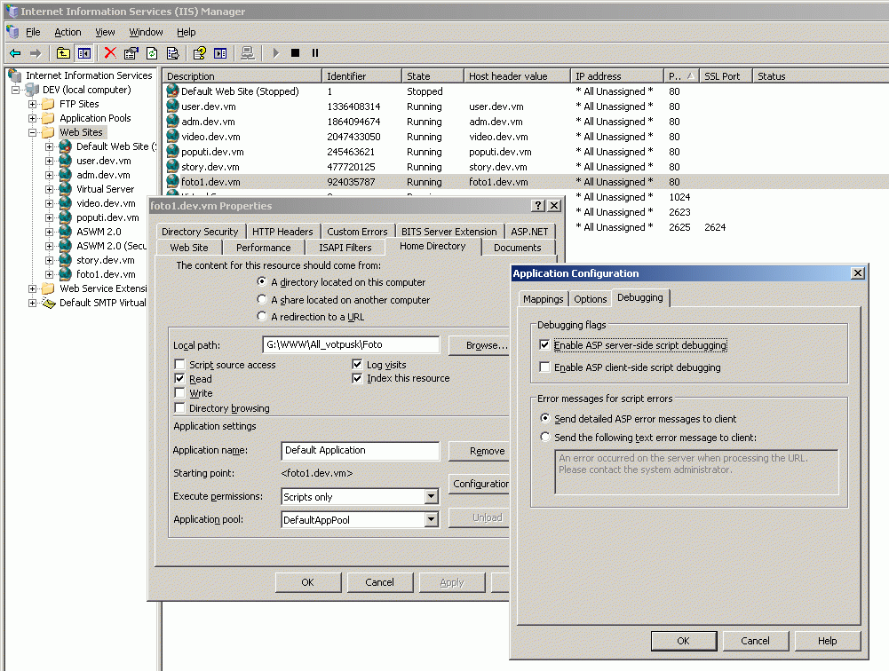This screenshot has height=671, width=889.
Task: Expand the Application Pools tree node
Action: pyautogui.click(x=32, y=118)
